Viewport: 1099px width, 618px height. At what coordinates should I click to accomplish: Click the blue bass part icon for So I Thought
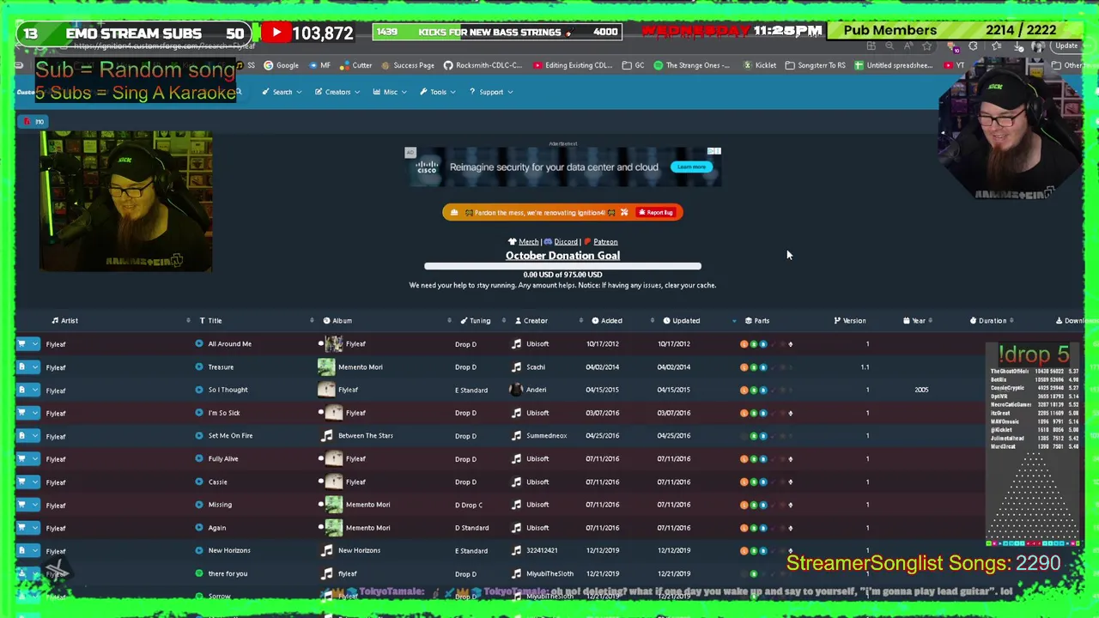coord(762,391)
